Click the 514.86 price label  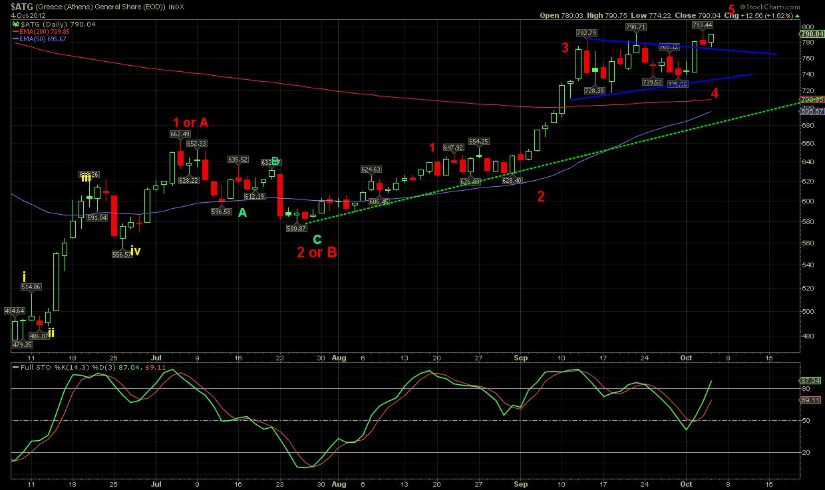(31, 287)
